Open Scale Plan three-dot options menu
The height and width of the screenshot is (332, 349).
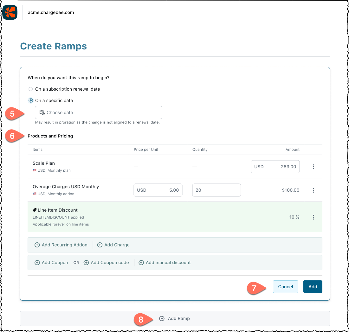click(x=313, y=167)
